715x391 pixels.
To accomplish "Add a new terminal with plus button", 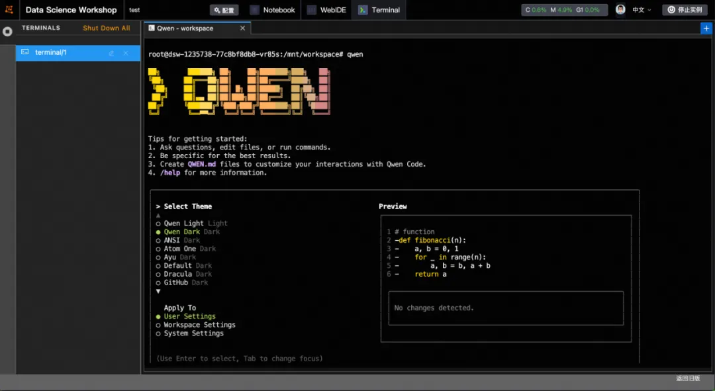I will 706,28.
